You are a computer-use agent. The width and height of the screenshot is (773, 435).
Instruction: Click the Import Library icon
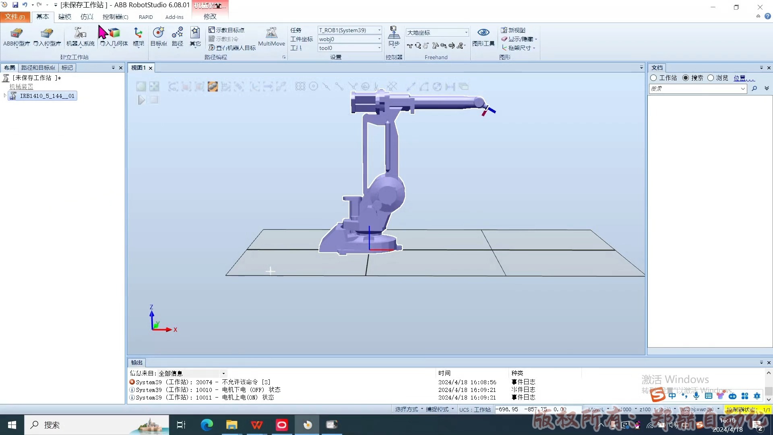(x=47, y=33)
